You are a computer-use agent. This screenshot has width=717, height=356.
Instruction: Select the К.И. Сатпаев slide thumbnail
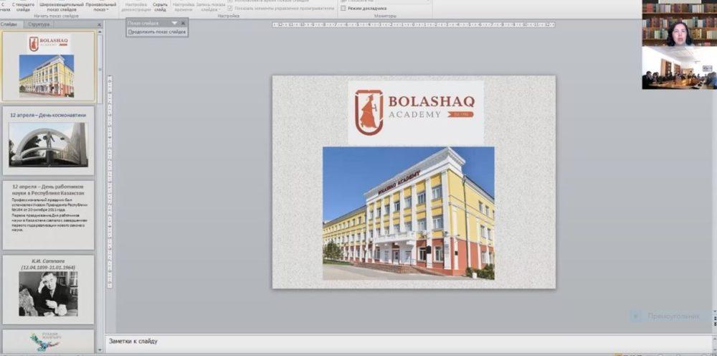coord(49,289)
